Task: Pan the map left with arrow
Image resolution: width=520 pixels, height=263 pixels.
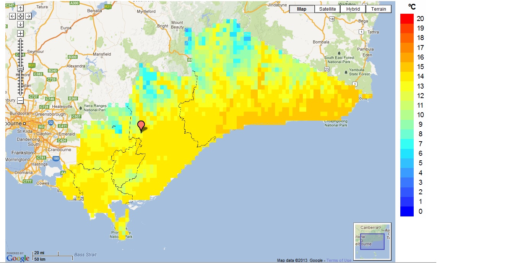Action: tap(13, 16)
